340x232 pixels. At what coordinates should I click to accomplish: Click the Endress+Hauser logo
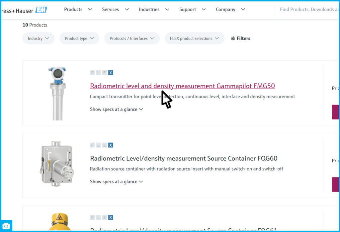tap(24, 10)
